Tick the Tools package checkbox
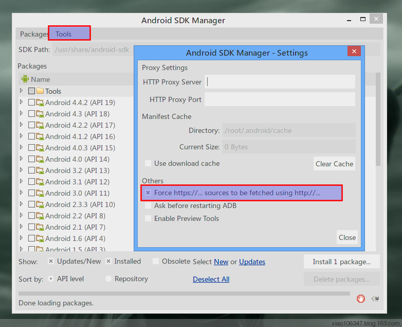The height and width of the screenshot is (327, 402). pyautogui.click(x=32, y=91)
